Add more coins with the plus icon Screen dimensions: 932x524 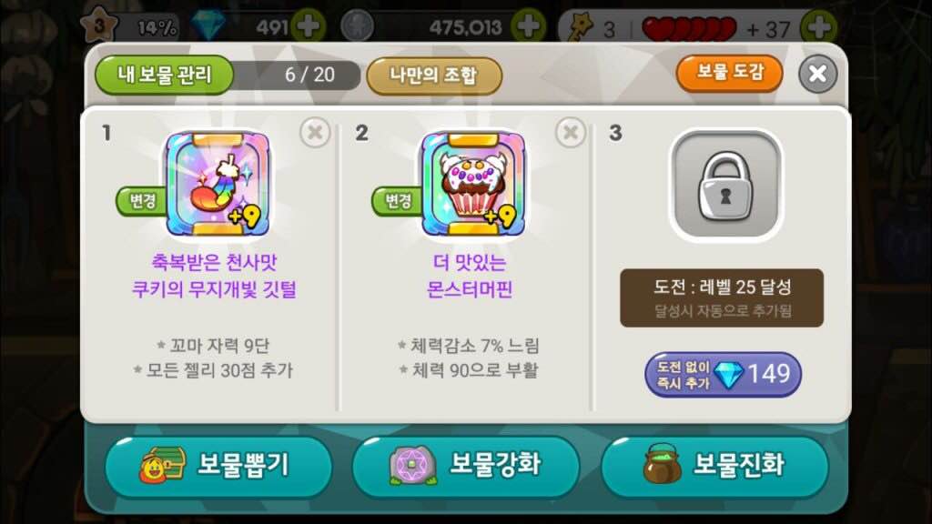point(529,26)
